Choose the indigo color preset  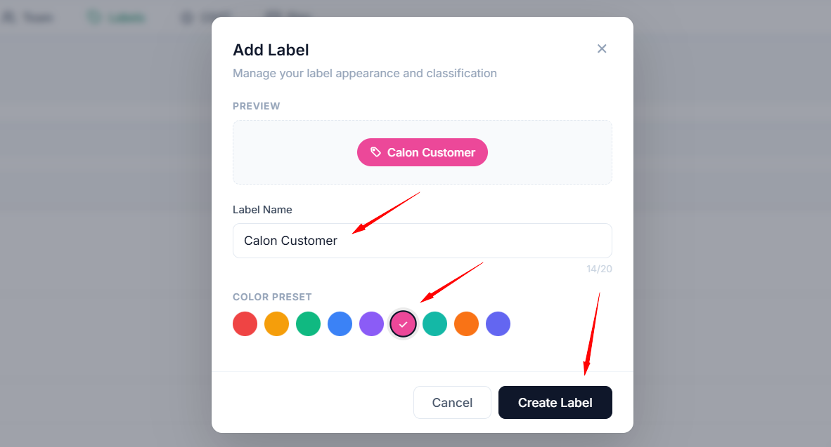coord(498,323)
